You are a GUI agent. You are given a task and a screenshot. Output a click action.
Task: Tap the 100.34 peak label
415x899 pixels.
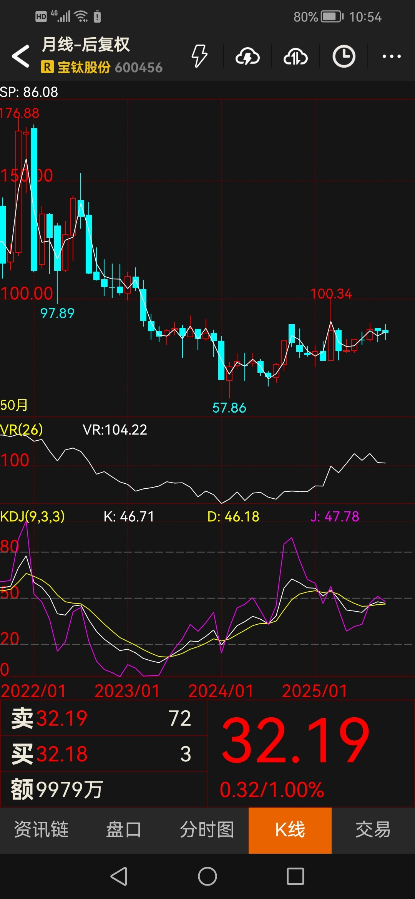pos(331,294)
